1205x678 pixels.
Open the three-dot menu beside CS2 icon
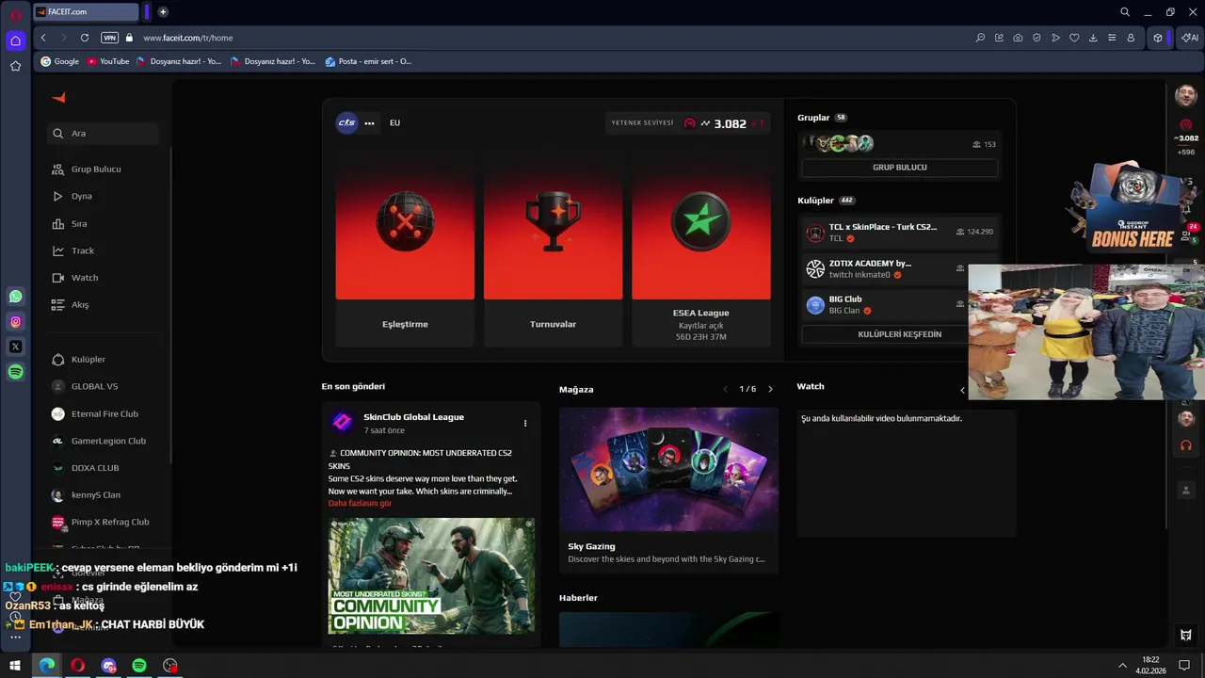369,123
